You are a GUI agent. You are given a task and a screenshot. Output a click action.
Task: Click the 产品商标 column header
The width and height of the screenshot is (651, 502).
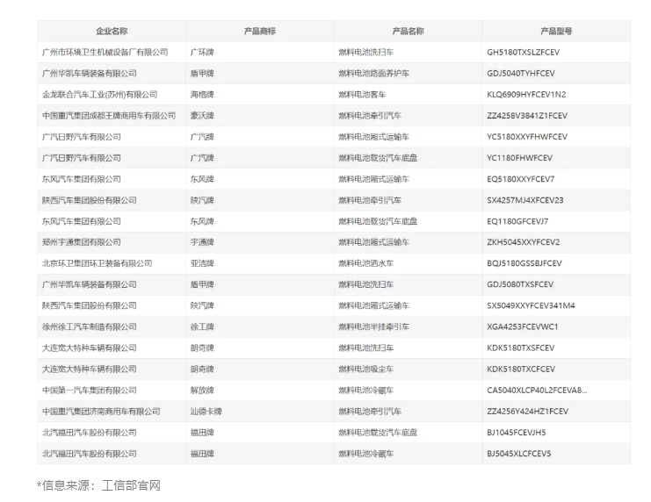click(259, 31)
